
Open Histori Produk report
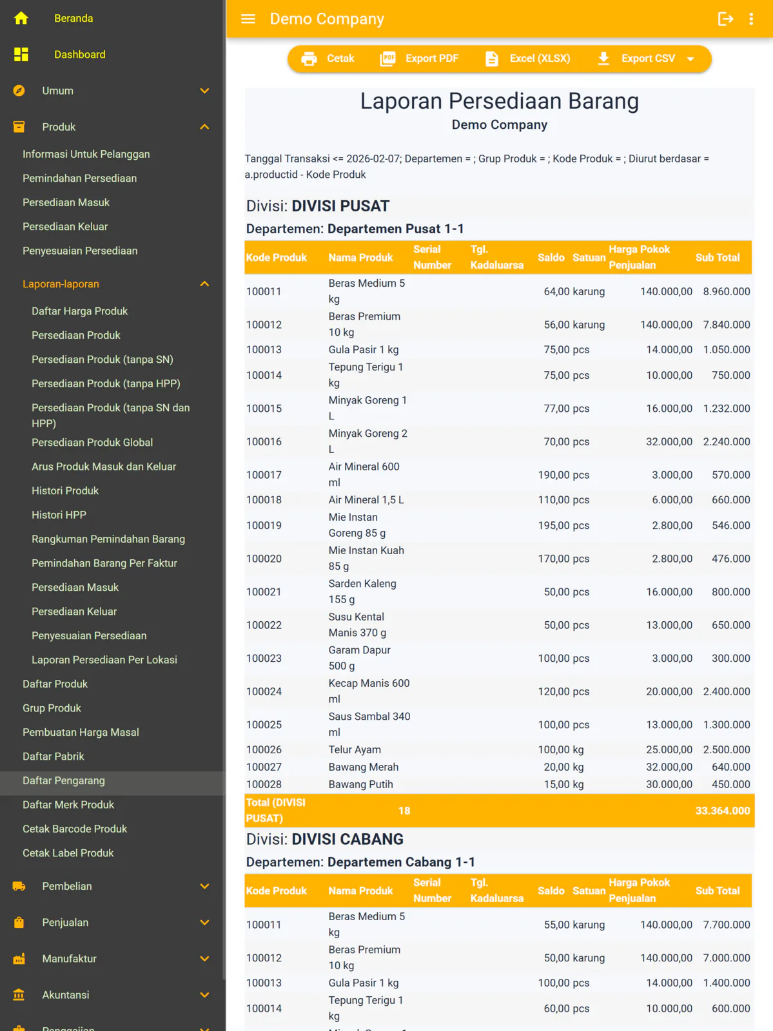[65, 490]
